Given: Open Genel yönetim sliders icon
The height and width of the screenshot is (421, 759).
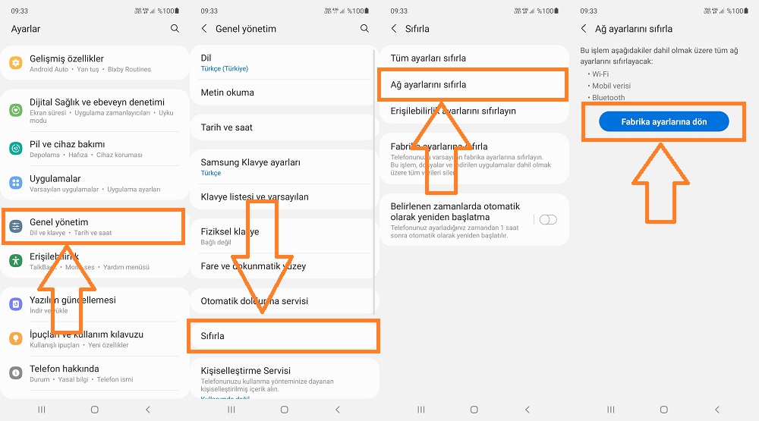Looking at the screenshot, I should click(x=16, y=227).
